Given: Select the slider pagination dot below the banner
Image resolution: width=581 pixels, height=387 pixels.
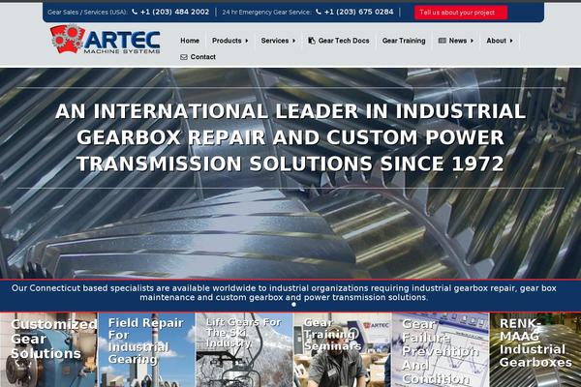Looking at the screenshot, I should click(293, 305).
